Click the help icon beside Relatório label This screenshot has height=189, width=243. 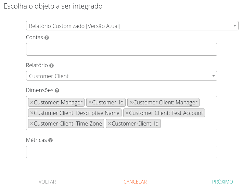(51, 66)
